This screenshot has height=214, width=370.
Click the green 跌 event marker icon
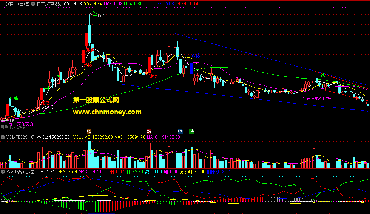click(191, 131)
